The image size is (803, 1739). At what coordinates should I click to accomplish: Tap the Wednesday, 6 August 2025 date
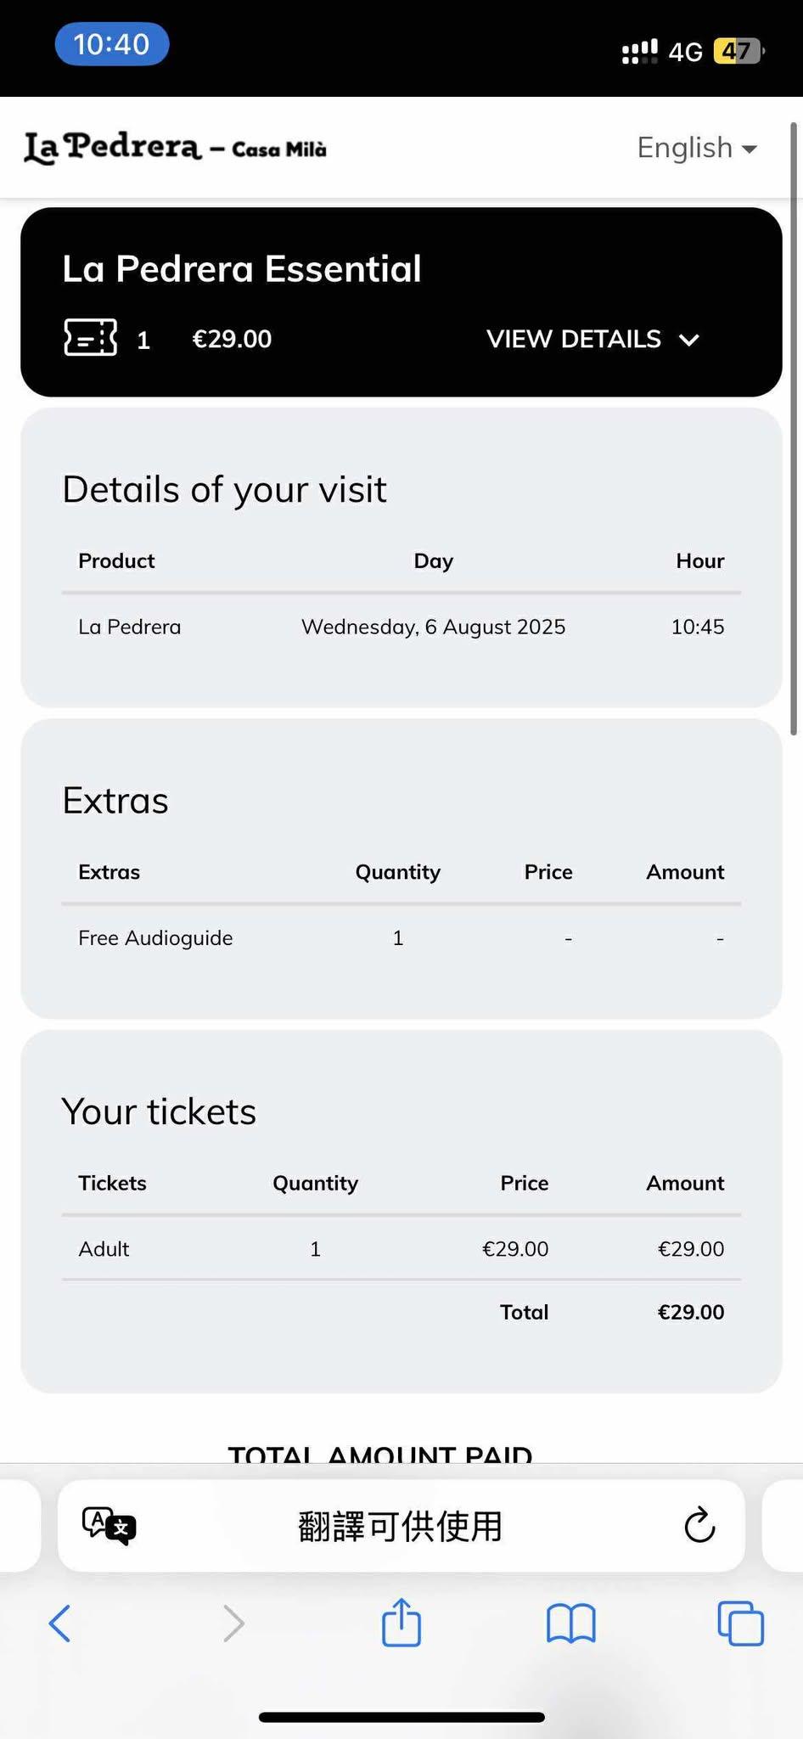[433, 628]
